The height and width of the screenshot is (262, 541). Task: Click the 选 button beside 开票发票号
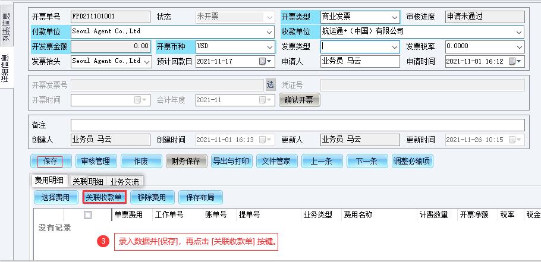tap(270, 85)
